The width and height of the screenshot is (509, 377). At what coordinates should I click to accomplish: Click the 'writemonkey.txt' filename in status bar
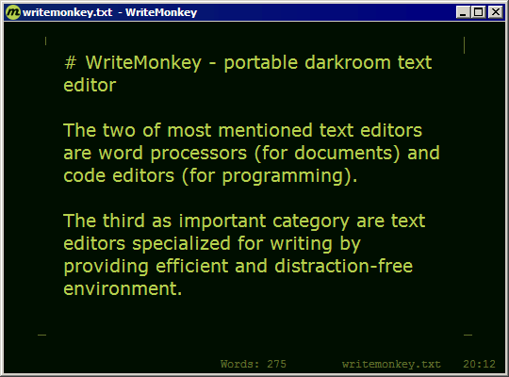[391, 364]
